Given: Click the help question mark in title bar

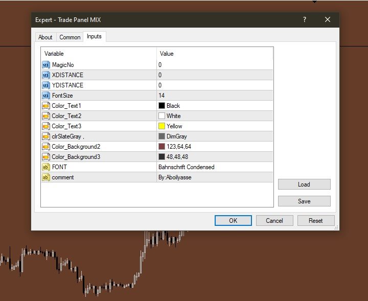Looking at the screenshot, I should pyautogui.click(x=305, y=19).
